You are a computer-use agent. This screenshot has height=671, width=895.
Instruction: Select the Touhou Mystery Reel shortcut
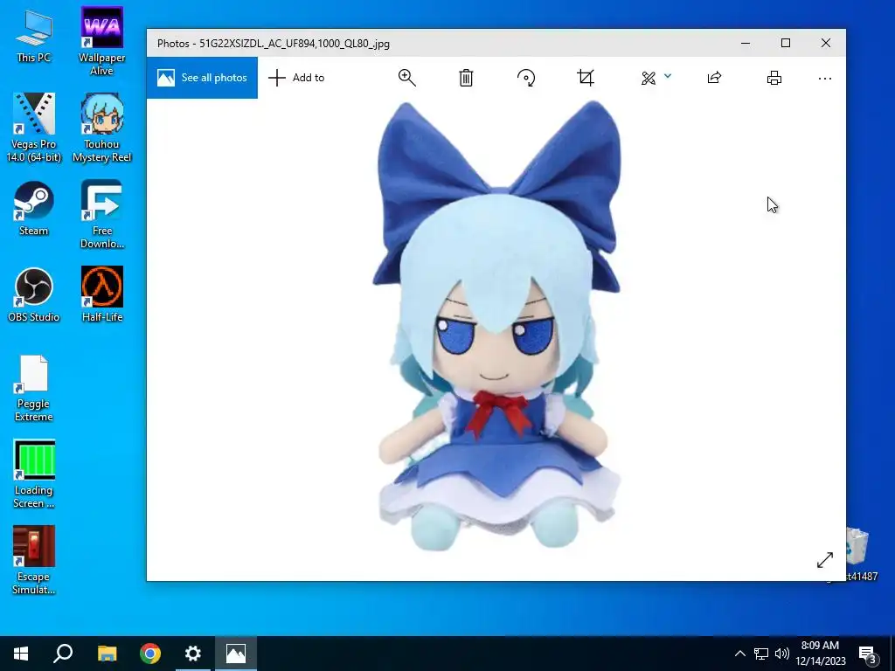click(101, 128)
